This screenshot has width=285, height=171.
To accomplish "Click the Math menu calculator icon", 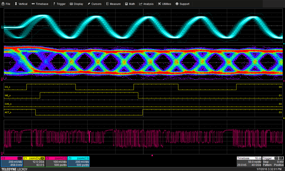I will click(126, 4).
